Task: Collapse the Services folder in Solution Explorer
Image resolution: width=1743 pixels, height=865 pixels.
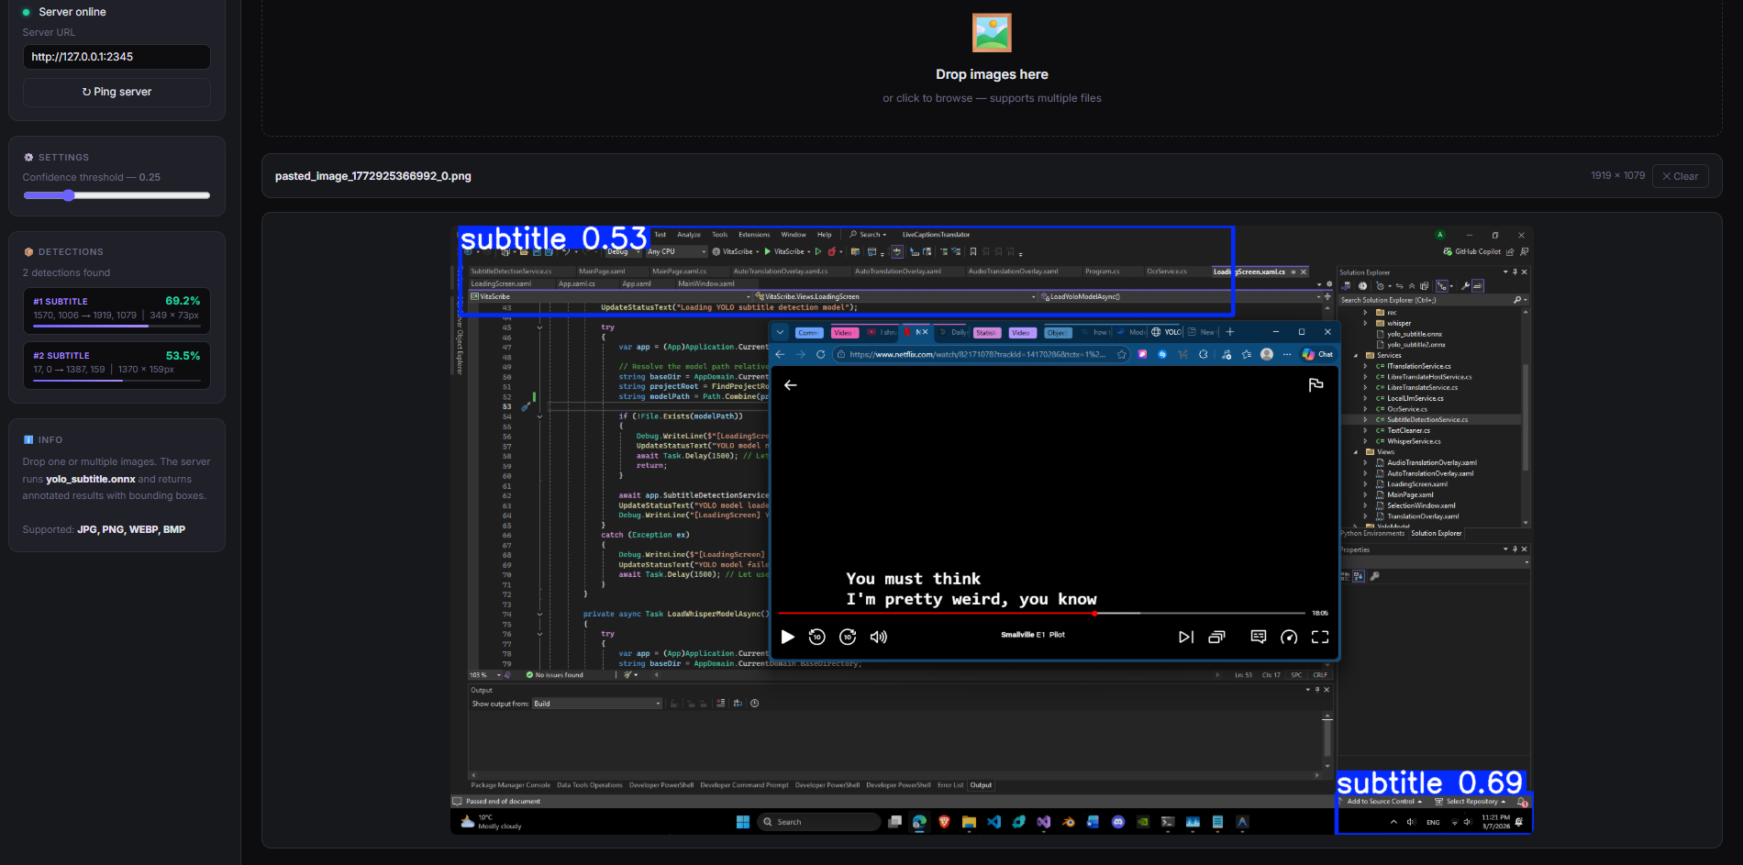Action: 1356,356
